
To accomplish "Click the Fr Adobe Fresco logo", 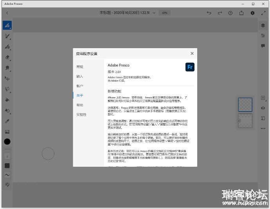I will (x=190, y=67).
